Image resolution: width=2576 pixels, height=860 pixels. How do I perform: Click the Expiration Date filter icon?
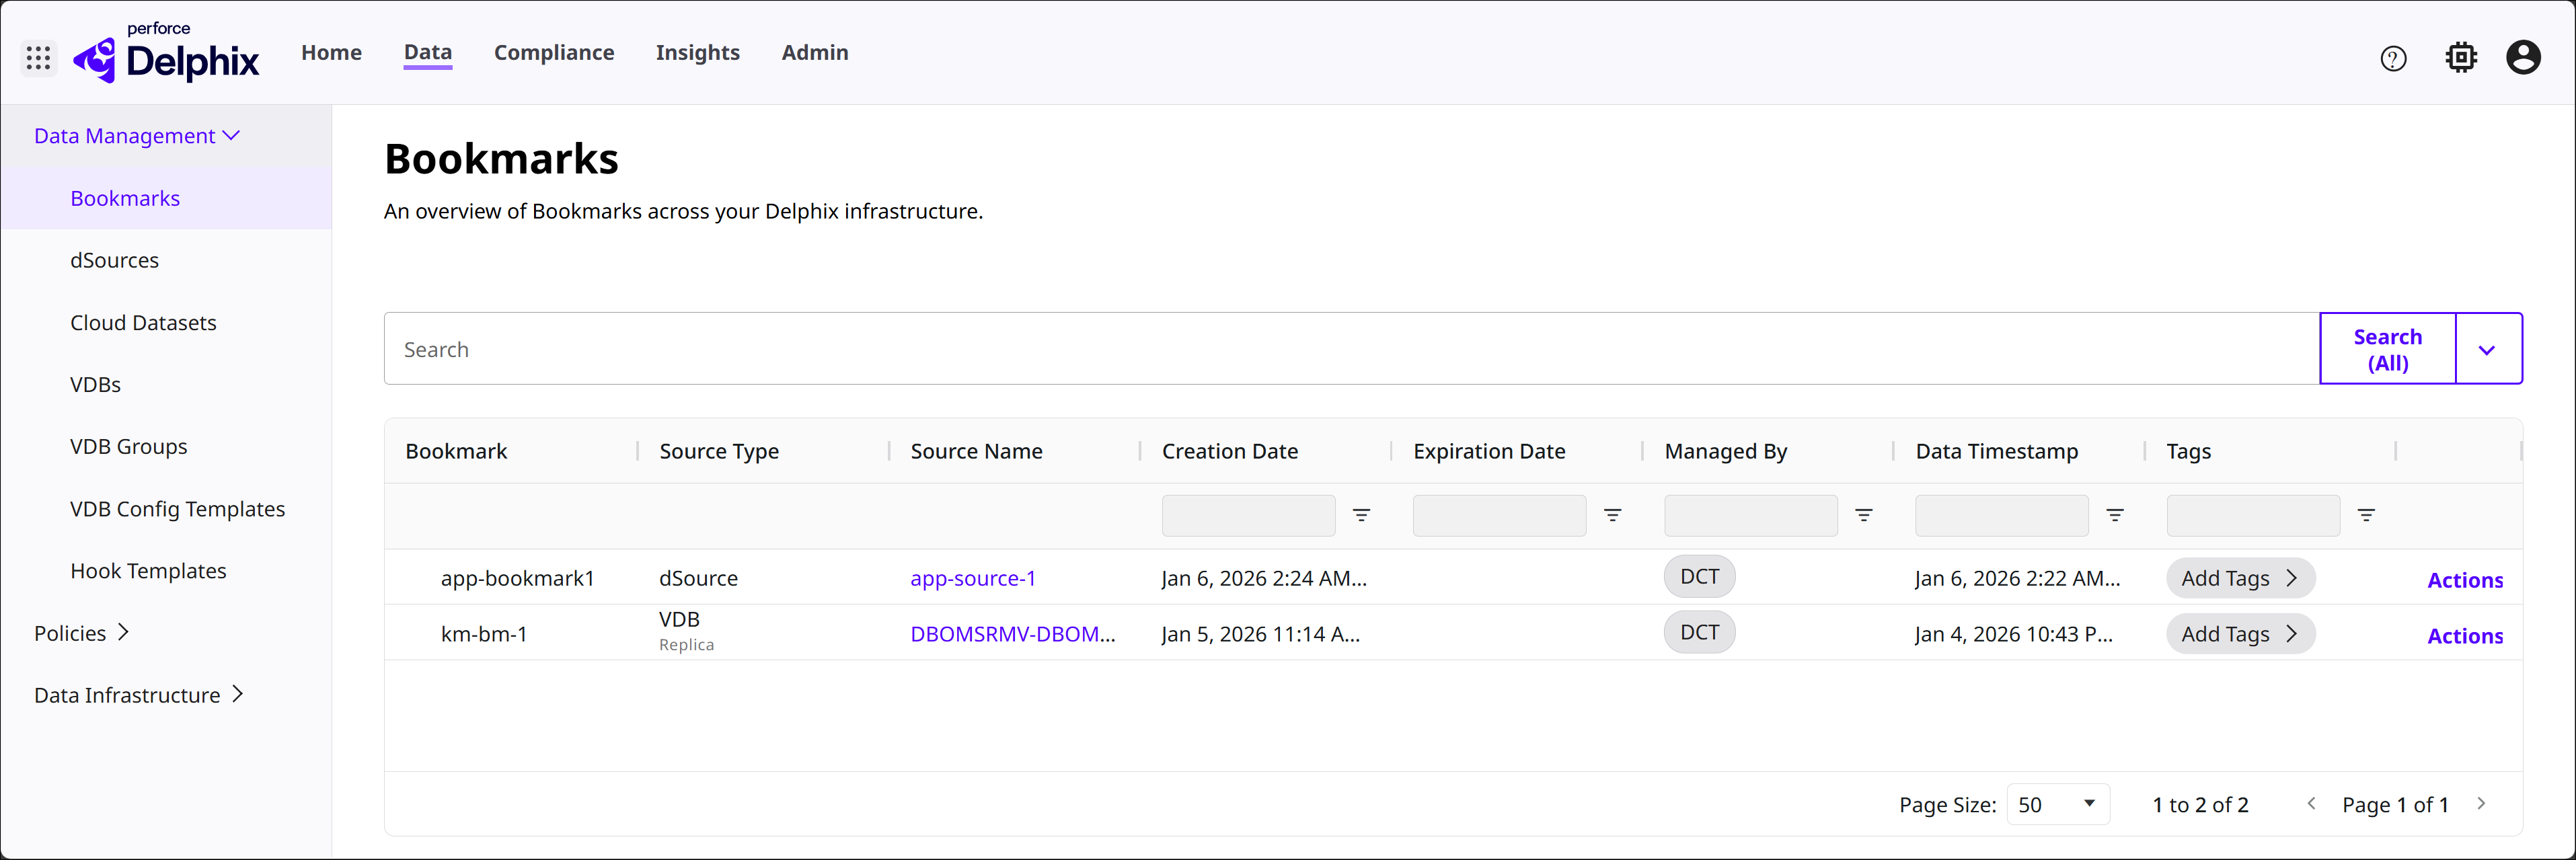(1612, 515)
